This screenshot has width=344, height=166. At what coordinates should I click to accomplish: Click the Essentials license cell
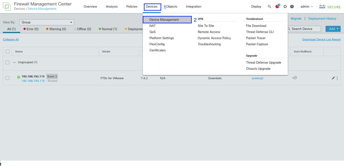(x=215, y=78)
